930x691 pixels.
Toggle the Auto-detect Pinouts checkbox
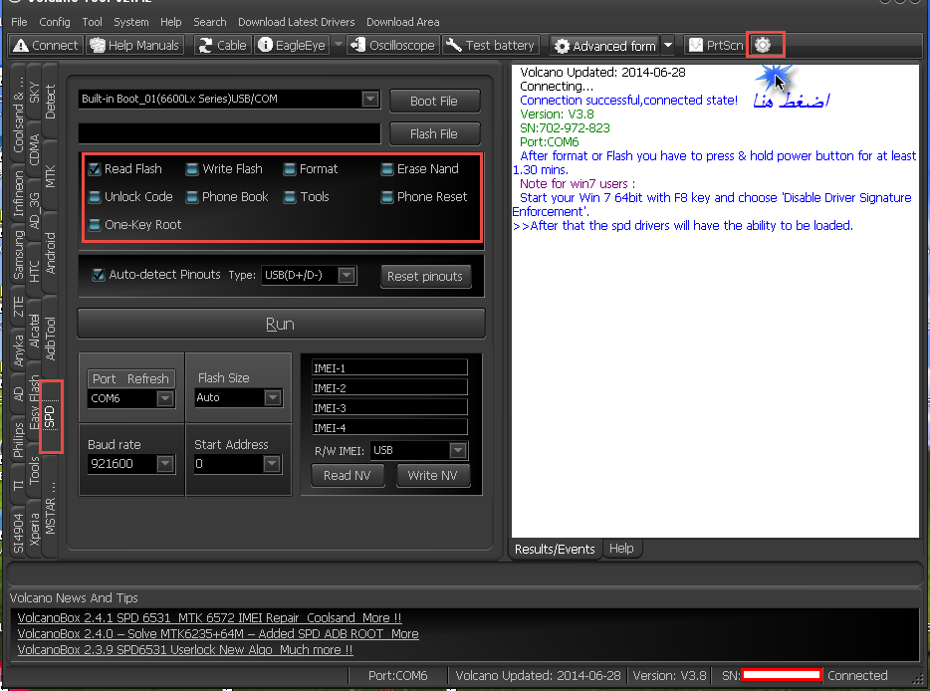(x=99, y=275)
